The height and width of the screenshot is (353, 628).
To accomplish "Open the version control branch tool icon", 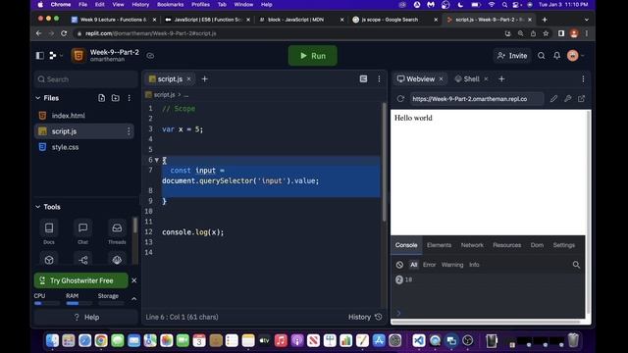I will [82, 260].
